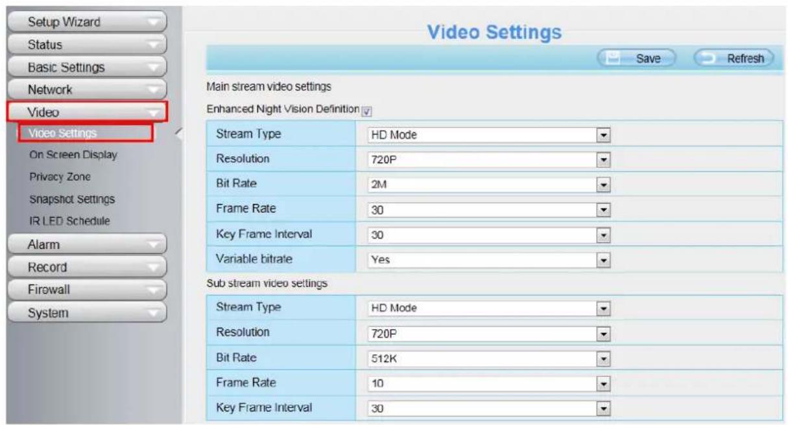Collapse the Video menu
The width and height of the screenshot is (788, 425).
click(88, 111)
